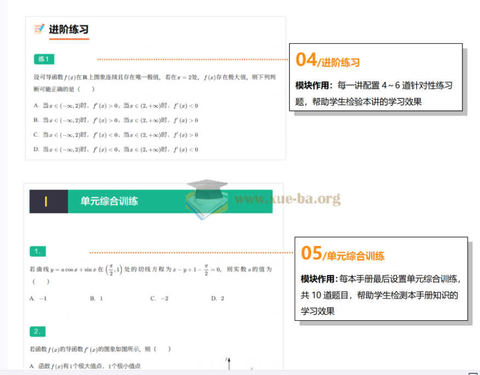Click the orange 04 number in callout
Screen dimensions: 480x375
(x=306, y=59)
